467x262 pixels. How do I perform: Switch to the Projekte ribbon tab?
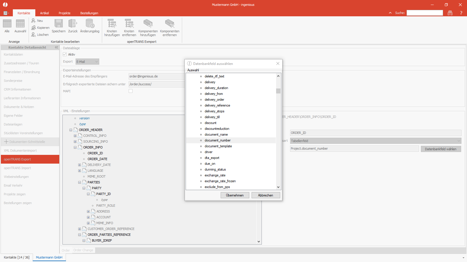(x=65, y=13)
